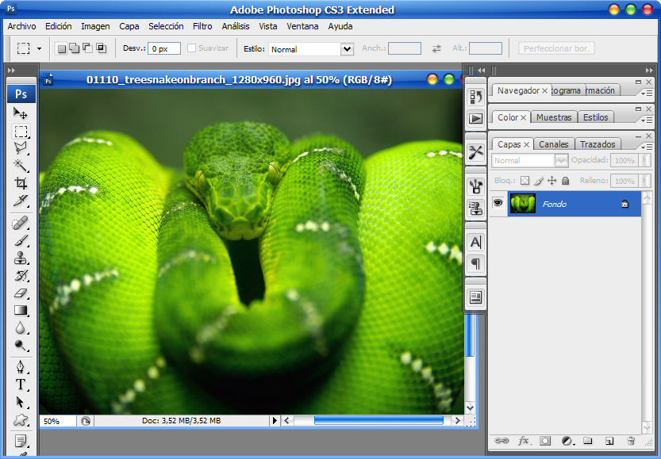Pick the Clone Stamp tool
Image resolution: width=661 pixels, height=459 pixels.
[x=21, y=258]
